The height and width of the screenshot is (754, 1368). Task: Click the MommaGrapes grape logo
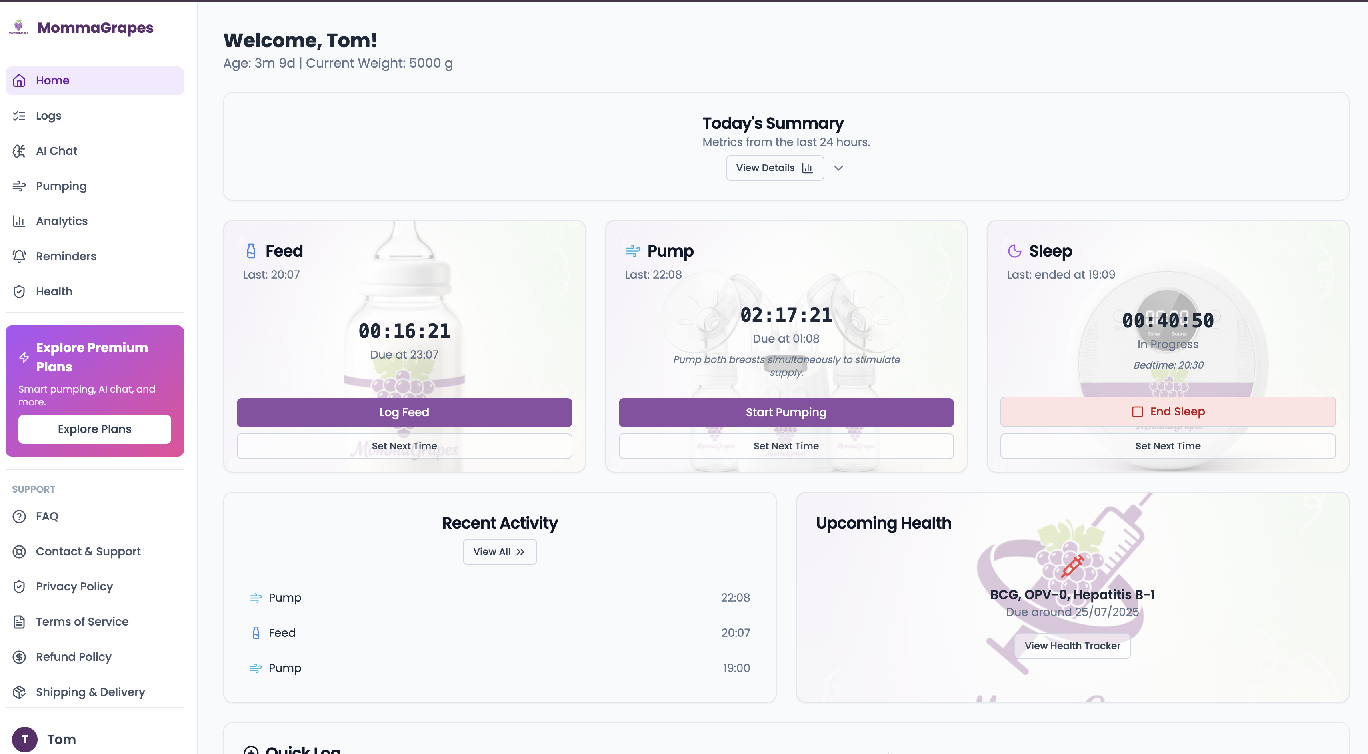pyautogui.click(x=19, y=26)
